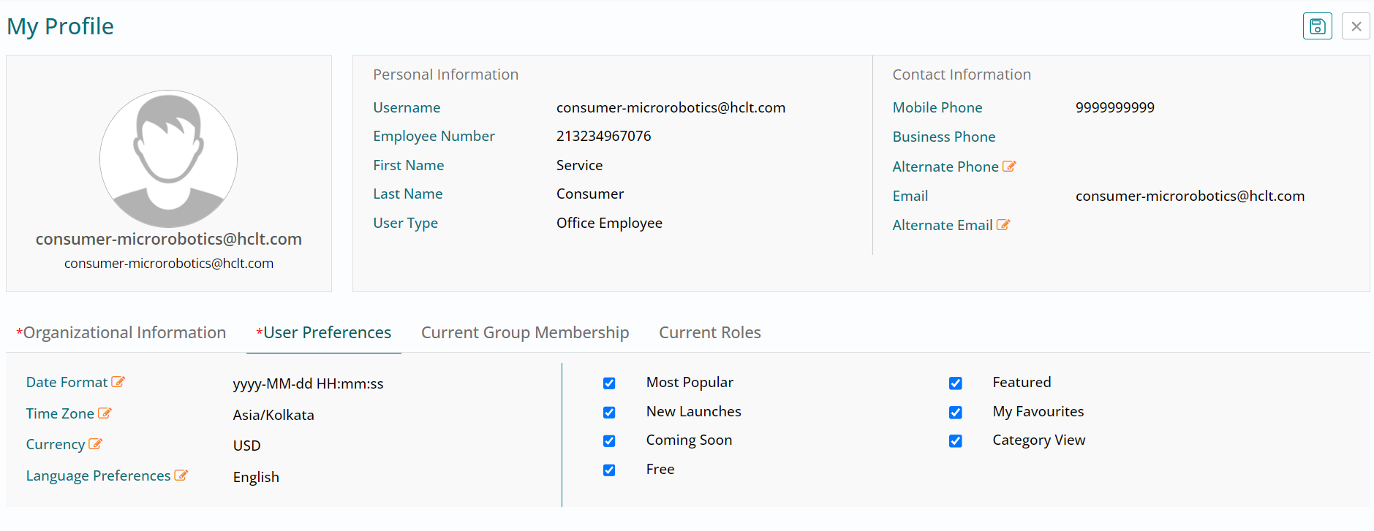
Task: Switch to Current Group Membership tab
Action: click(x=525, y=333)
